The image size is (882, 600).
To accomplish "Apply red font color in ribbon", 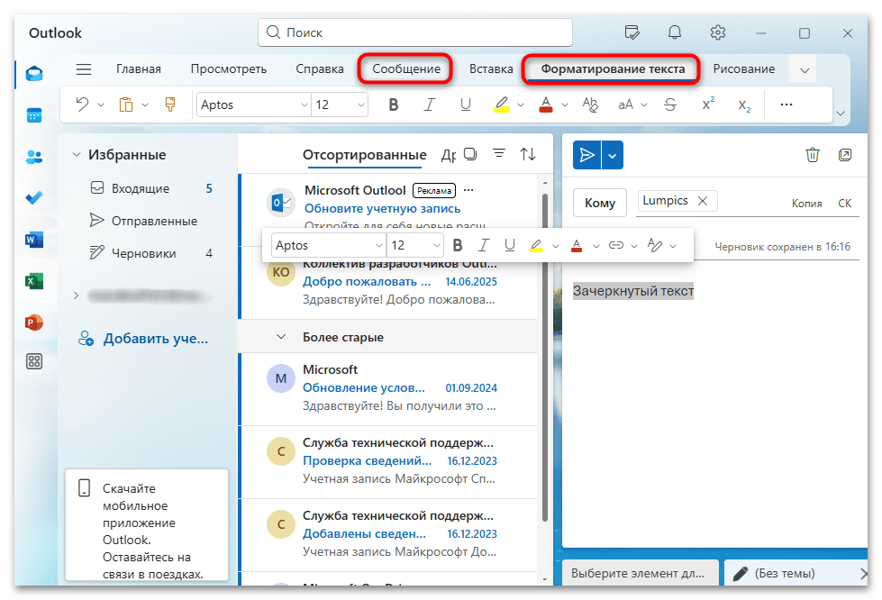I will pyautogui.click(x=546, y=105).
